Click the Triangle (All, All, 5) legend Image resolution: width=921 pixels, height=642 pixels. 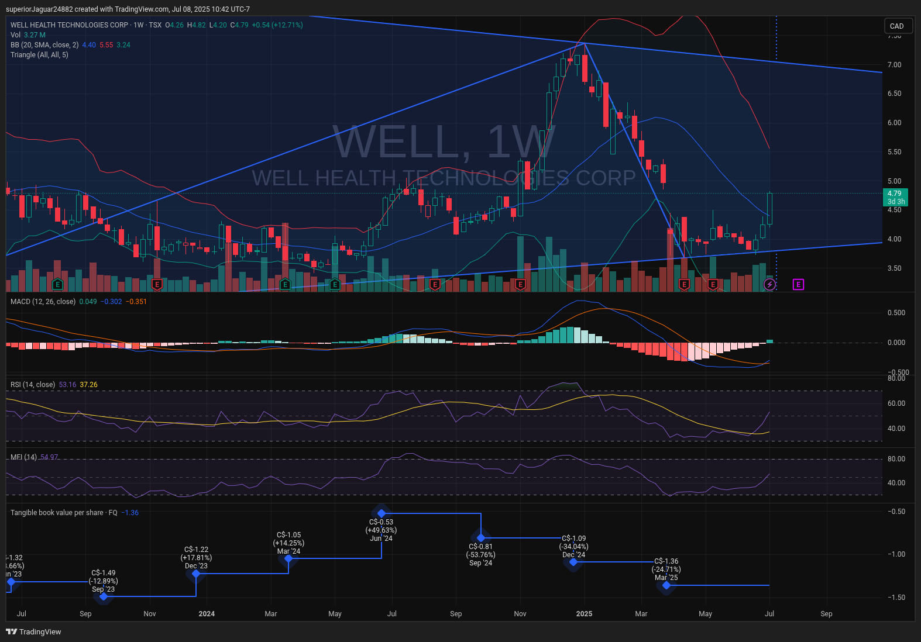click(x=39, y=55)
